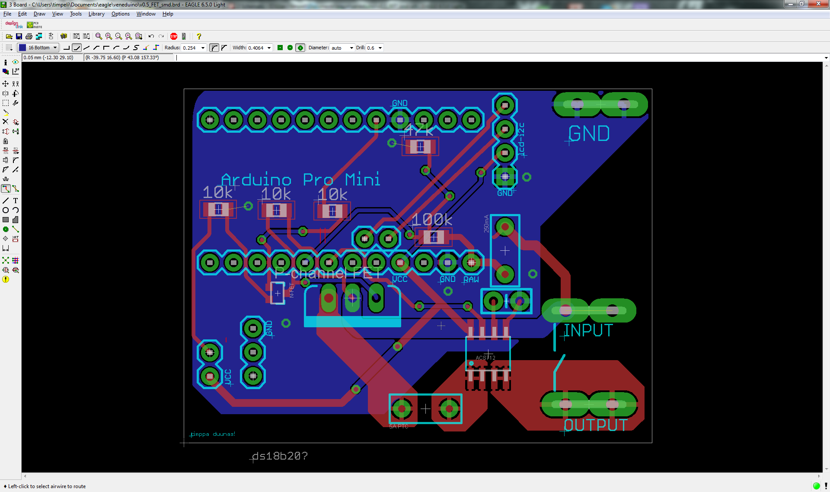Select the Ratsnest tool
830x492 pixels.
point(6,260)
